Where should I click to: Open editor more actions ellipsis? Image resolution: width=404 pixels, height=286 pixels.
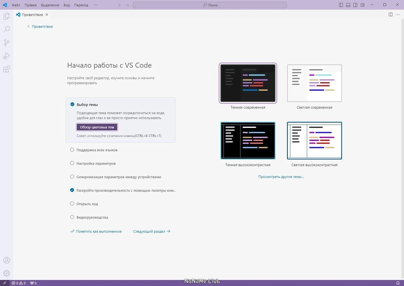pyautogui.click(x=398, y=14)
